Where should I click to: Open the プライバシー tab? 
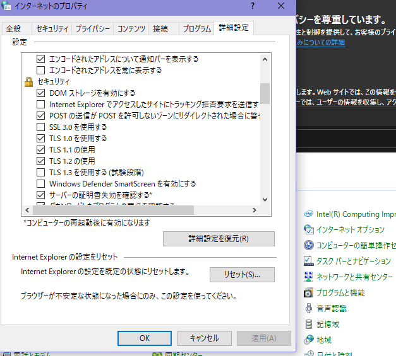pos(93,29)
